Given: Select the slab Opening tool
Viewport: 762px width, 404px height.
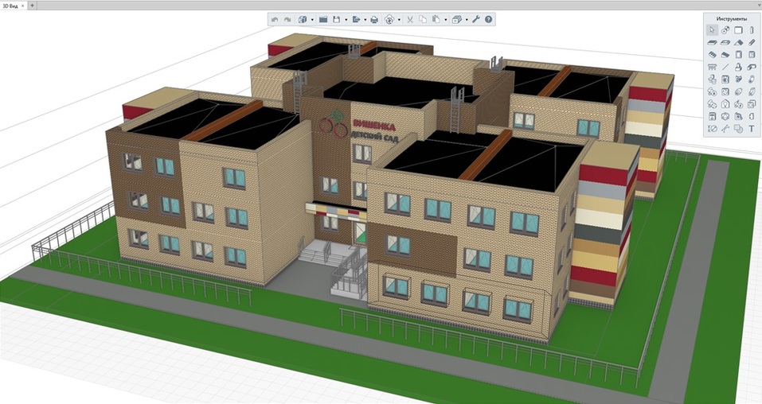Looking at the screenshot, I should (725, 43).
